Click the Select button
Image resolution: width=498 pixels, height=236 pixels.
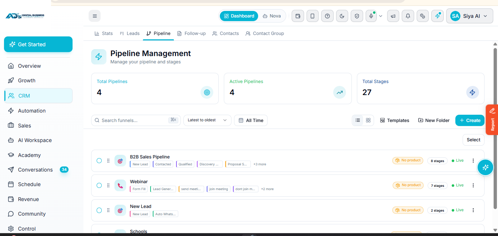click(474, 140)
